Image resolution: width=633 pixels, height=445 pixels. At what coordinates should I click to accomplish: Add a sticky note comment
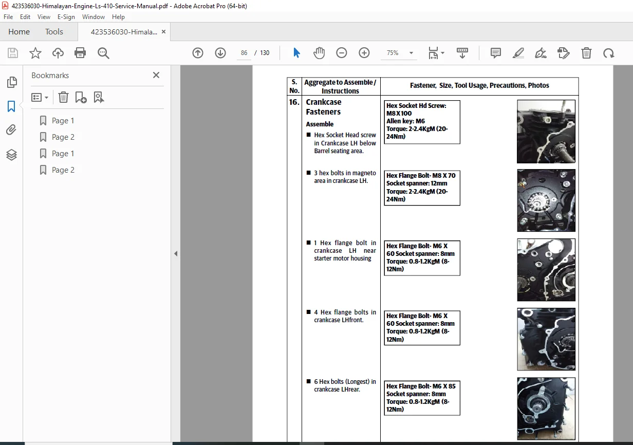click(496, 53)
